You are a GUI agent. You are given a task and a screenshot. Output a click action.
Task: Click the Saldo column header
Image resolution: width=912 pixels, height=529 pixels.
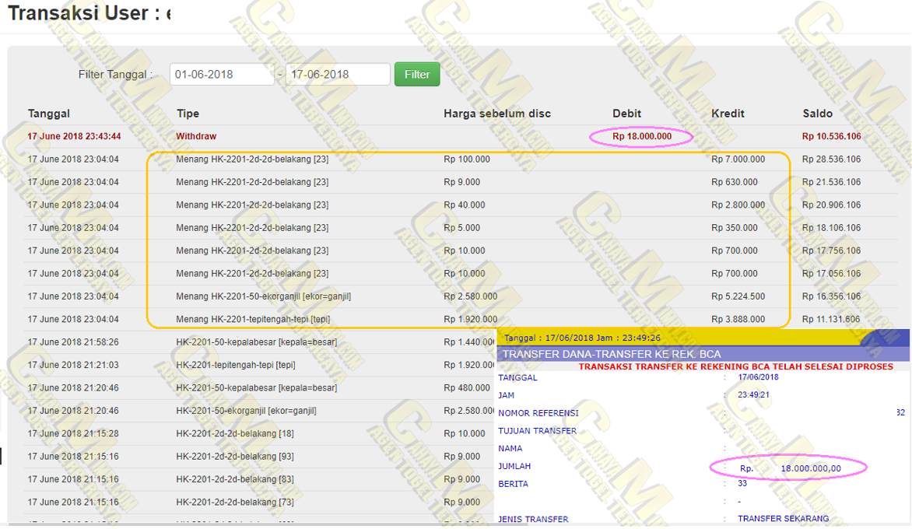pyautogui.click(x=817, y=114)
